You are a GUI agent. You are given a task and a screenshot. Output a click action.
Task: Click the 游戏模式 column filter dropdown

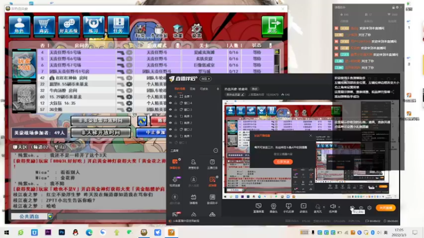[x=178, y=45]
